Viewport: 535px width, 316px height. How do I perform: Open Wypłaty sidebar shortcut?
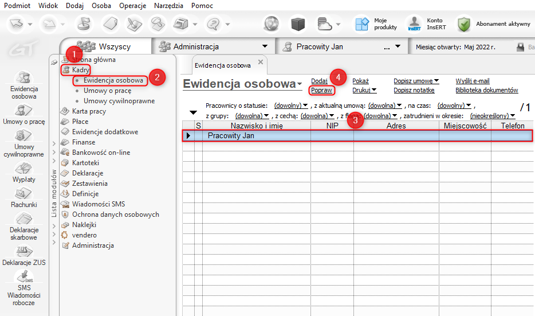pyautogui.click(x=24, y=172)
